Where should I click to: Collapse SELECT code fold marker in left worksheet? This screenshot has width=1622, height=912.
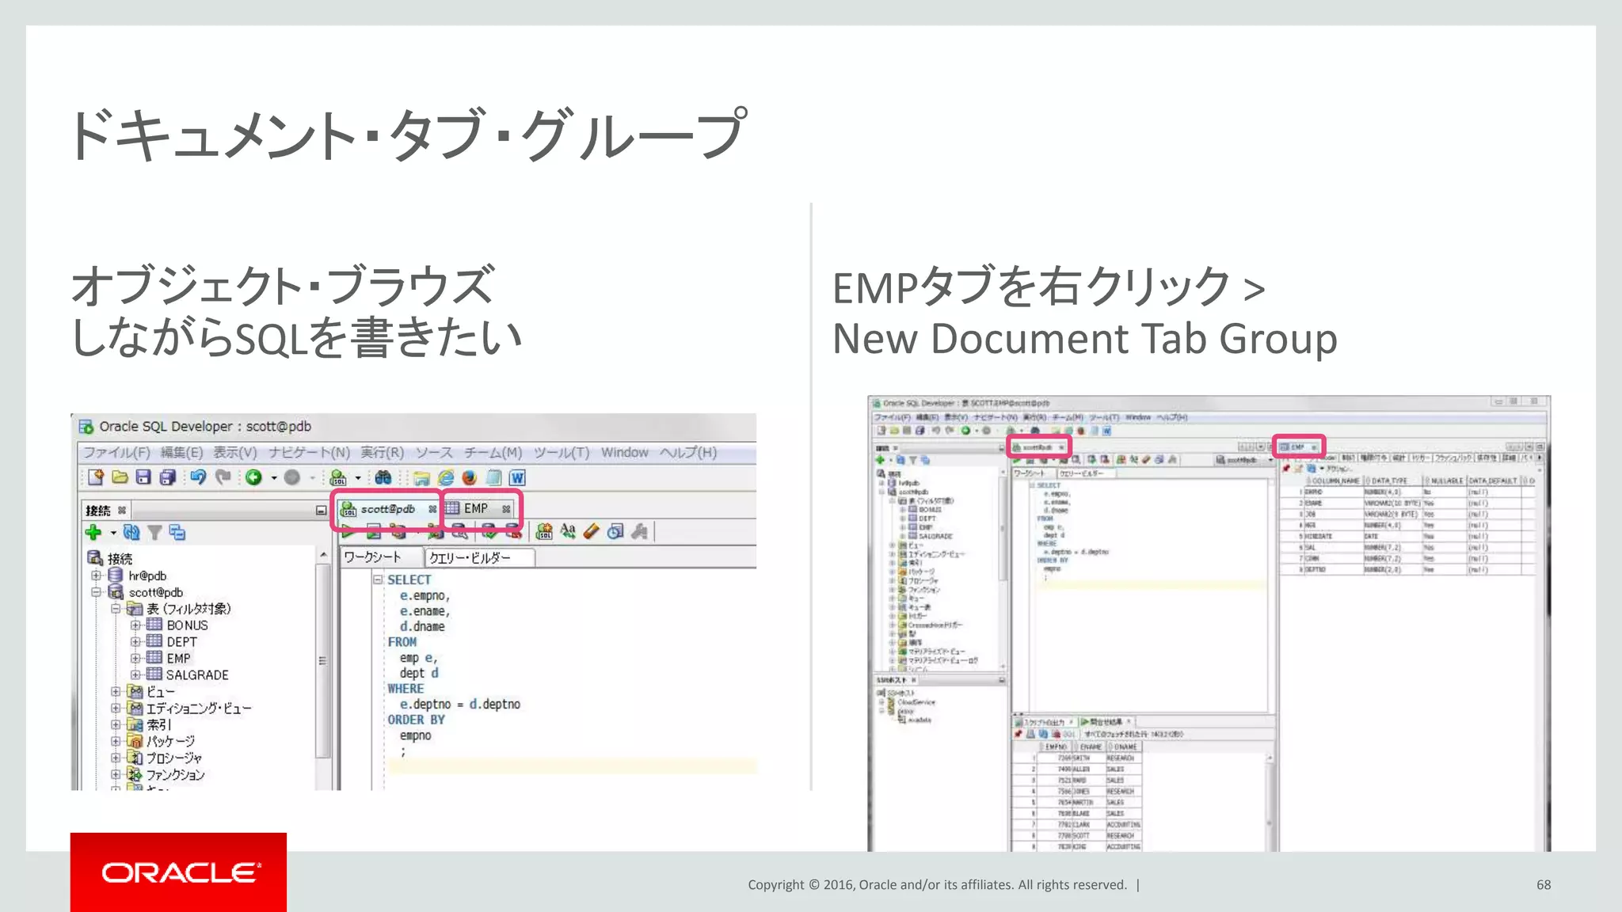(378, 579)
